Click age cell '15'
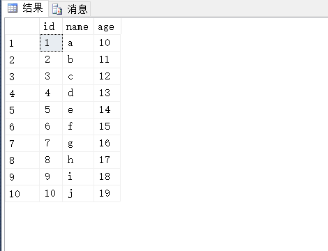The height and width of the screenshot is (251, 328). point(107,127)
